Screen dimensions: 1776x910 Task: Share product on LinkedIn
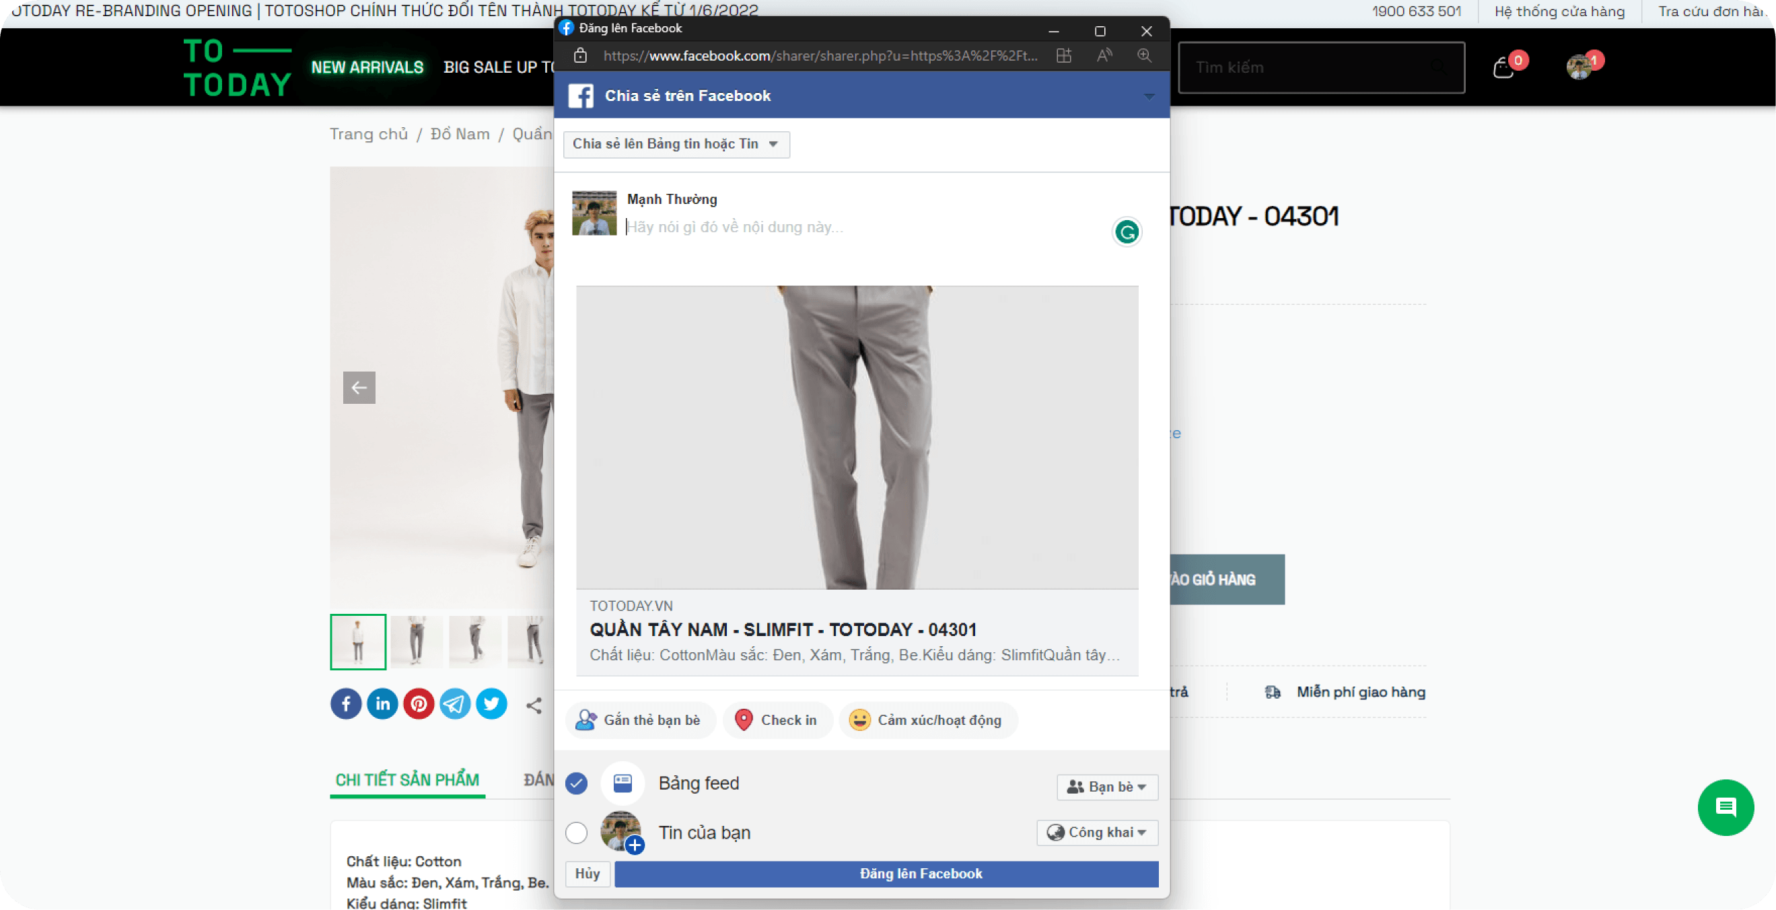coord(382,703)
